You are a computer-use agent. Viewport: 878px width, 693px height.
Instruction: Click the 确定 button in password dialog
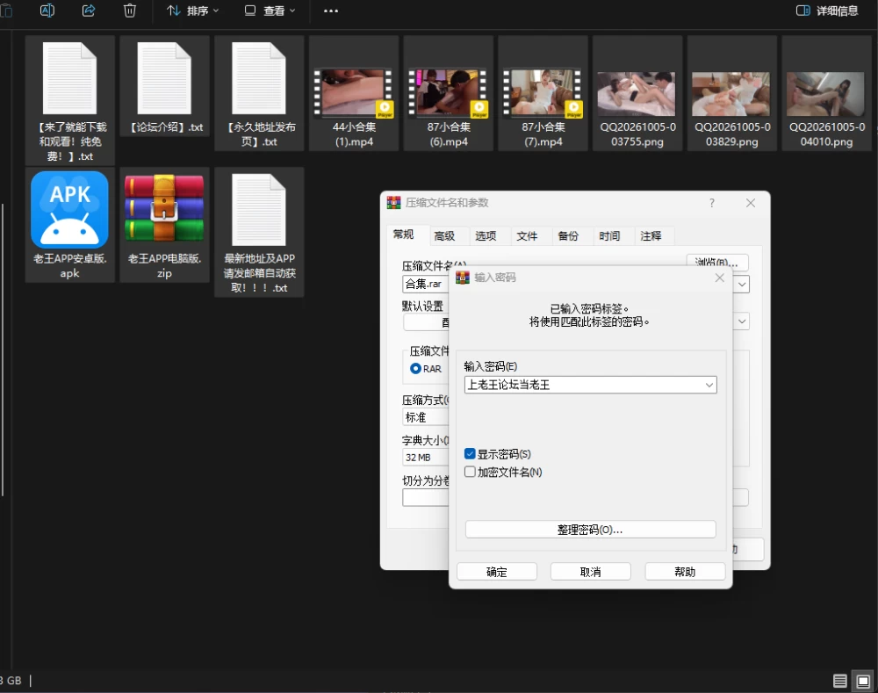pyautogui.click(x=497, y=572)
